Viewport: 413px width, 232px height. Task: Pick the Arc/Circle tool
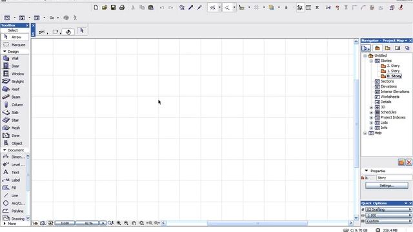(x=13, y=204)
